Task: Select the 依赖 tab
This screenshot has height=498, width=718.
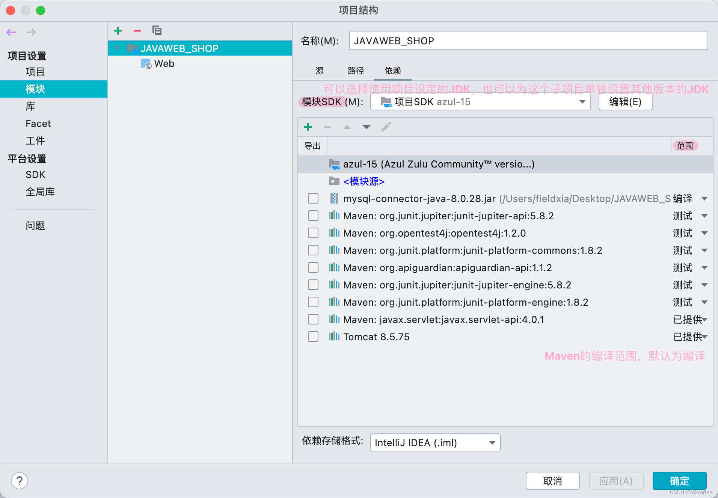Action: point(393,71)
